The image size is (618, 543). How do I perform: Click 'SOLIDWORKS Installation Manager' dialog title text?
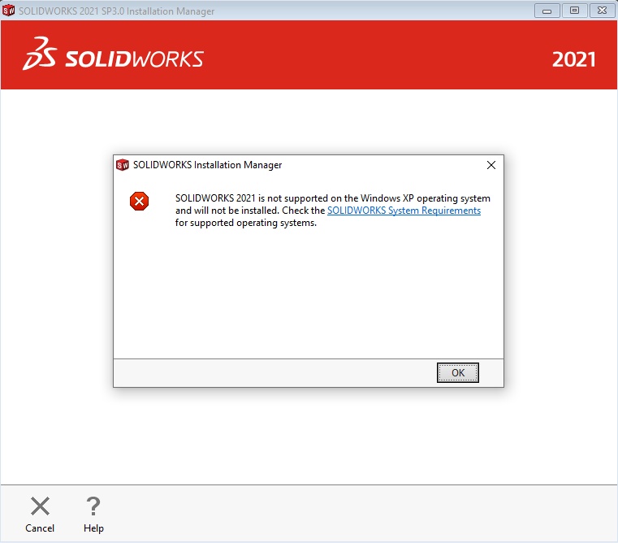pyautogui.click(x=207, y=165)
